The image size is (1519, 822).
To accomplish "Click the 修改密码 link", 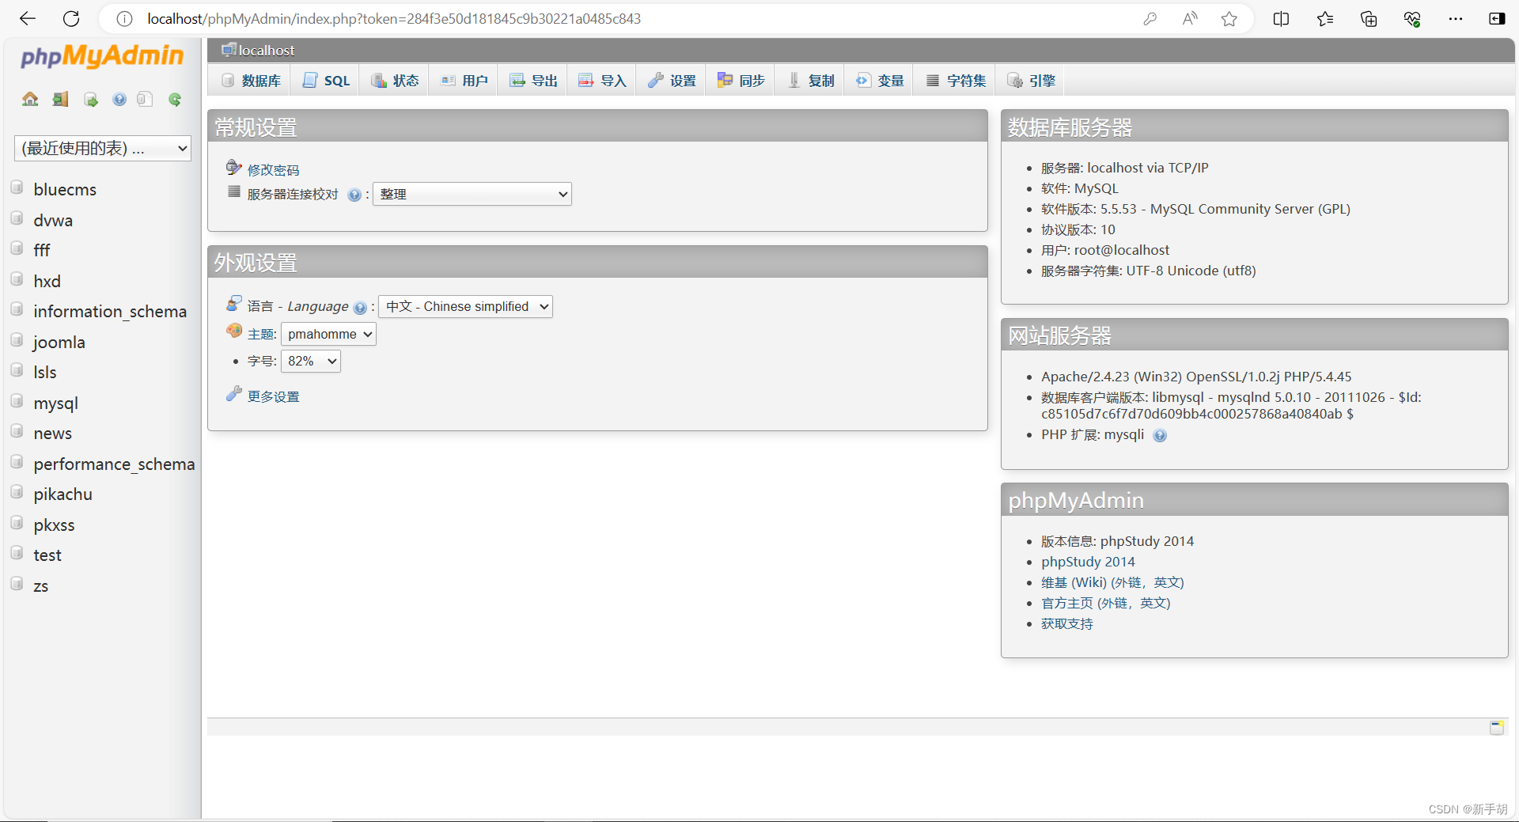I will 273,170.
